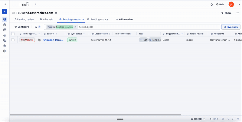Click the horizontal table scrollbar

click(x=95, y=115)
